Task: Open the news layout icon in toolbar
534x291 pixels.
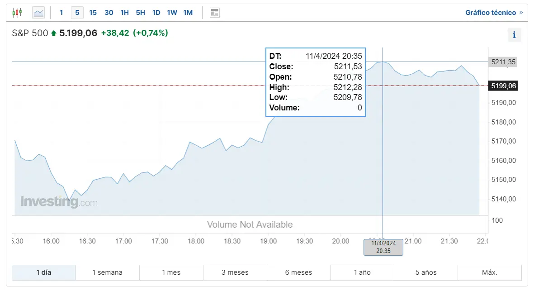Action: (x=215, y=13)
